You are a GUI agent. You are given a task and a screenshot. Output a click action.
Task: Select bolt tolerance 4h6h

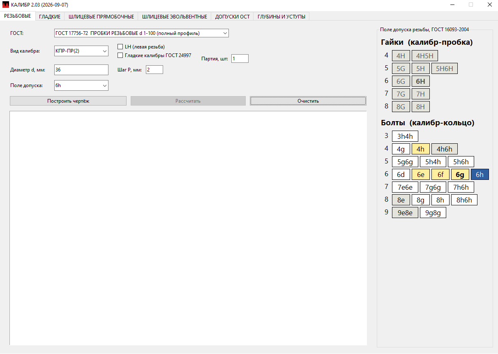[x=445, y=149]
